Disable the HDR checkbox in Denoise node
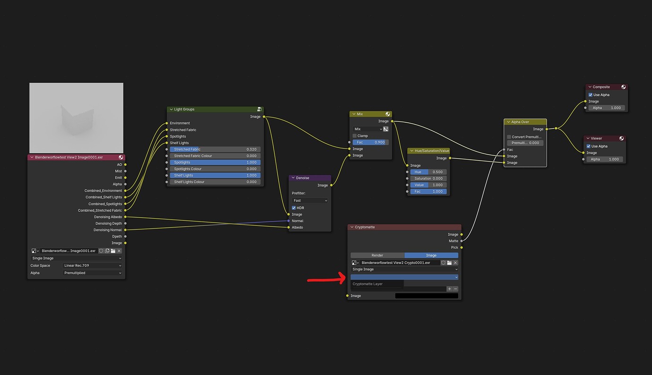The height and width of the screenshot is (375, 652). point(294,208)
